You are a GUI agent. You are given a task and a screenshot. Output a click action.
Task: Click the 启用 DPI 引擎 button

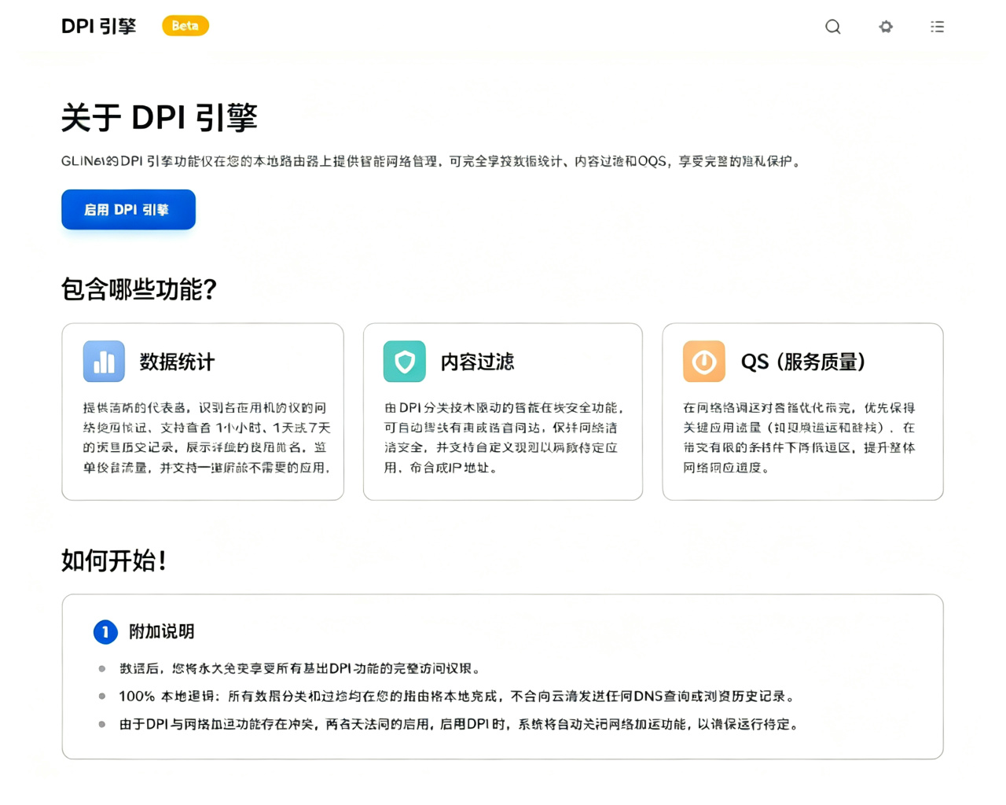point(128,209)
